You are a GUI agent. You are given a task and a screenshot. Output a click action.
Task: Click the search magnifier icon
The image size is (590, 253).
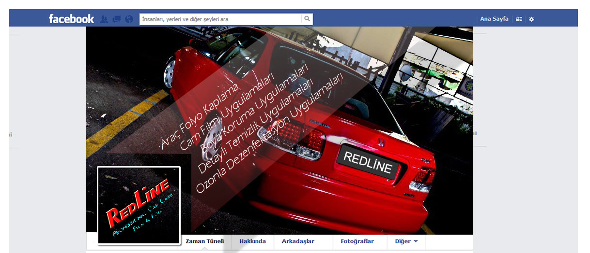pos(307,19)
